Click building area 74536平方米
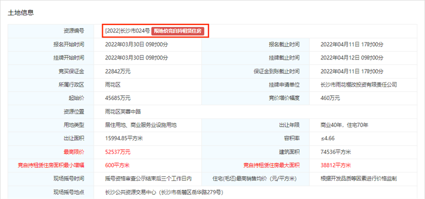Viewport: 425px width, 199px height. click(336, 152)
